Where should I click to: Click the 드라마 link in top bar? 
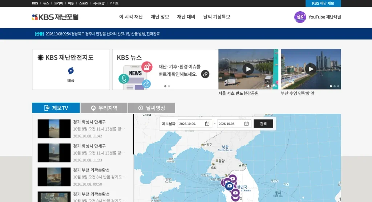[58, 3]
